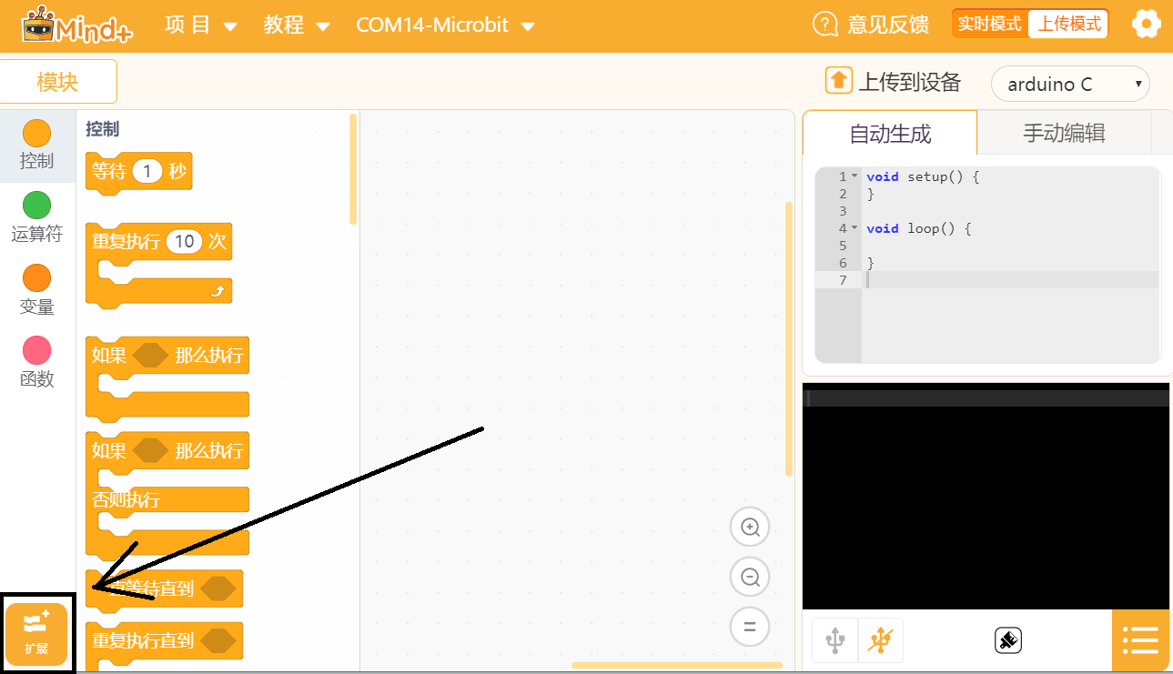Open serial monitor menu via orange list icon
Image resolution: width=1173 pixels, height=674 pixels.
click(1141, 640)
